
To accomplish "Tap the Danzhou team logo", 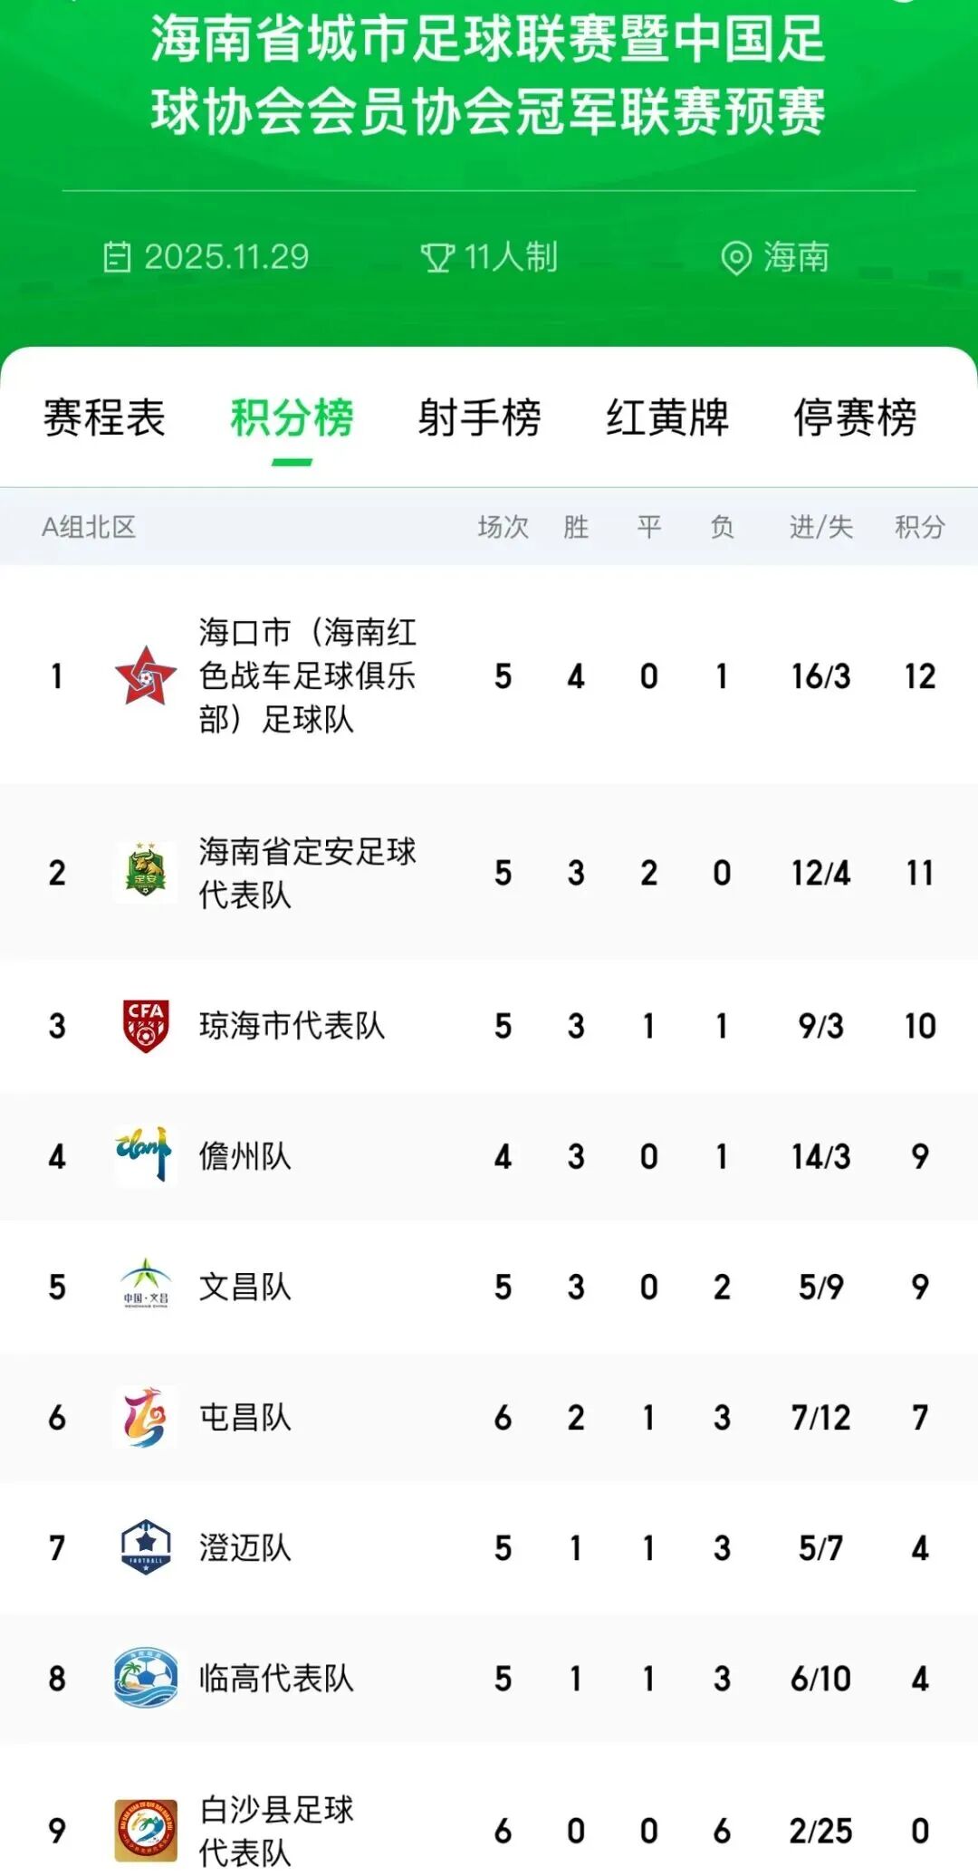I will (x=145, y=1154).
